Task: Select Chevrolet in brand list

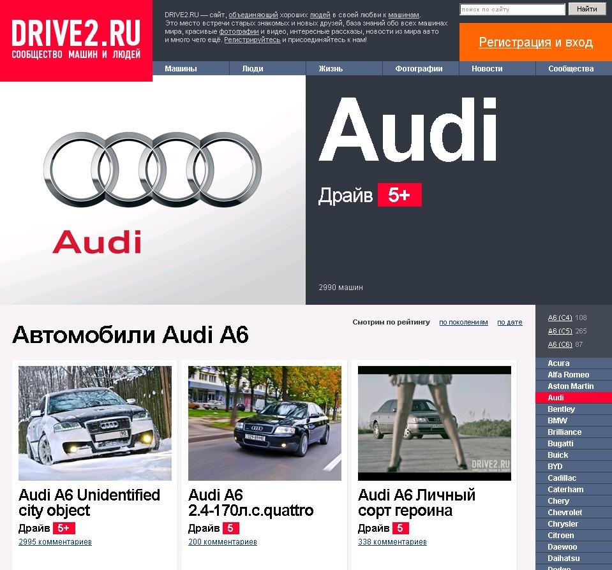Action: pyautogui.click(x=574, y=512)
